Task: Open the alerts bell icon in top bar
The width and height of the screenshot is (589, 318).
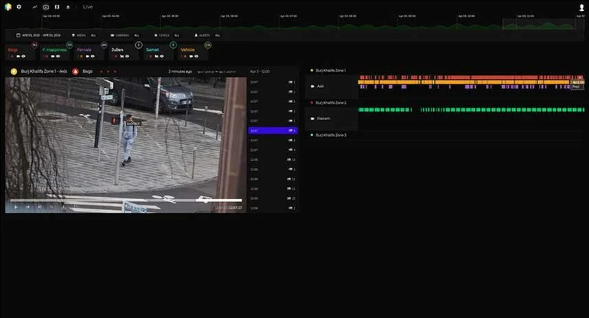Action: click(x=68, y=7)
